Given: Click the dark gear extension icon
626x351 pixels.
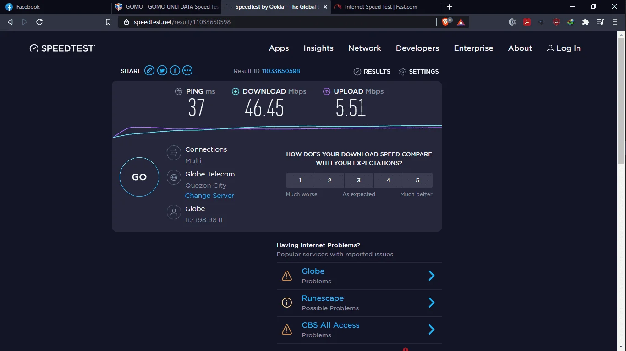Looking at the screenshot, I should pyautogui.click(x=512, y=22).
